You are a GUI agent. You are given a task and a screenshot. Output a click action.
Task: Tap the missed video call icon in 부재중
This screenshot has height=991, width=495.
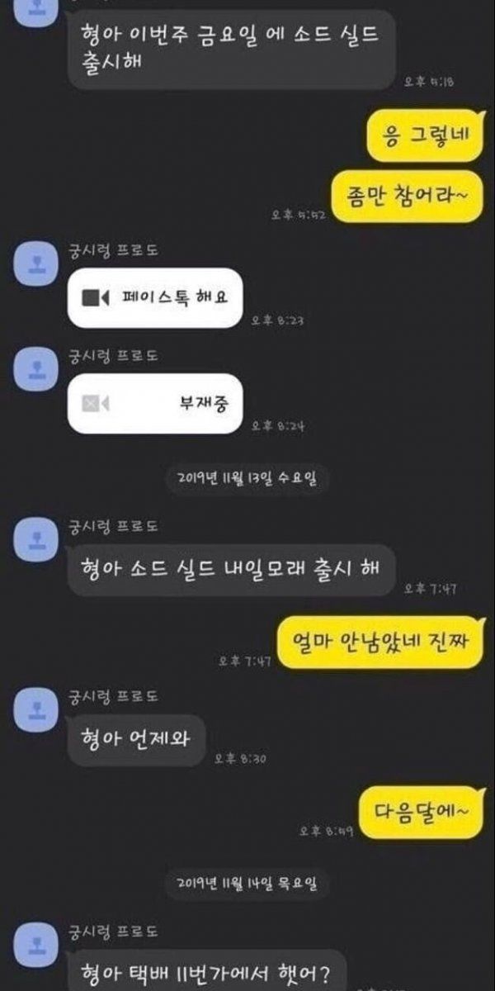pyautogui.click(x=95, y=403)
